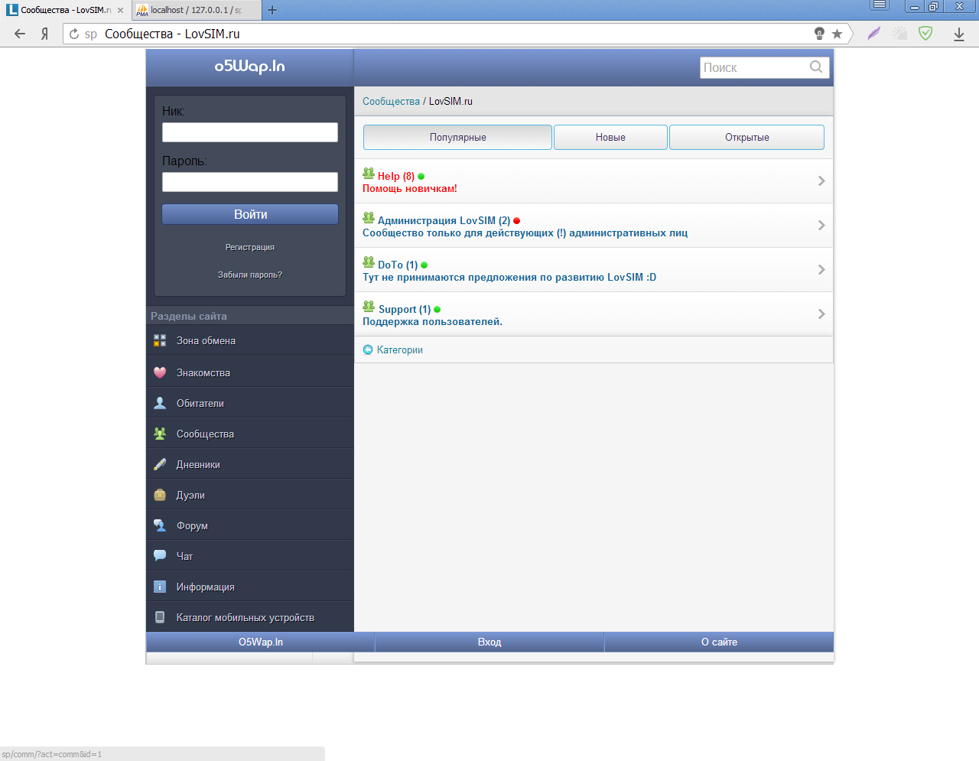The height and width of the screenshot is (761, 979).
Task: Expand the Help community chevron
Action: click(x=821, y=181)
